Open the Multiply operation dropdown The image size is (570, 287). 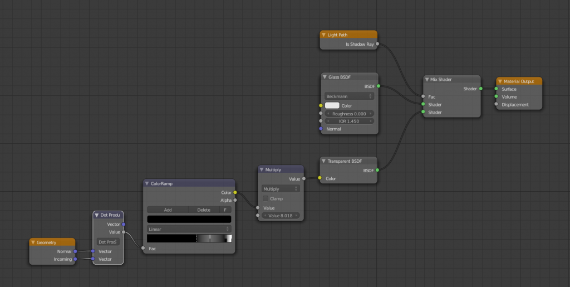(x=281, y=189)
